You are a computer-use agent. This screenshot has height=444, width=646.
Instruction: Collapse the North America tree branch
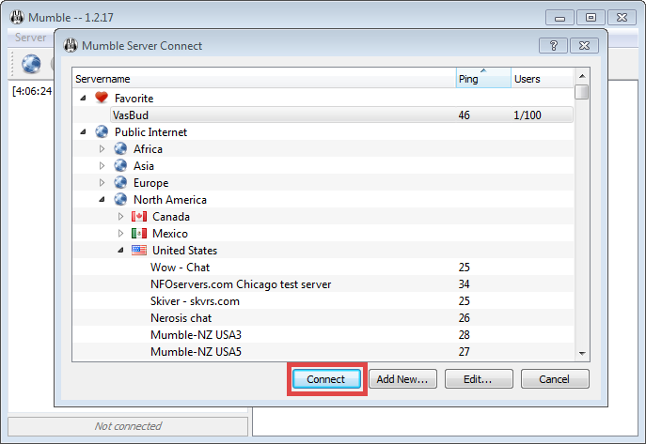[102, 200]
